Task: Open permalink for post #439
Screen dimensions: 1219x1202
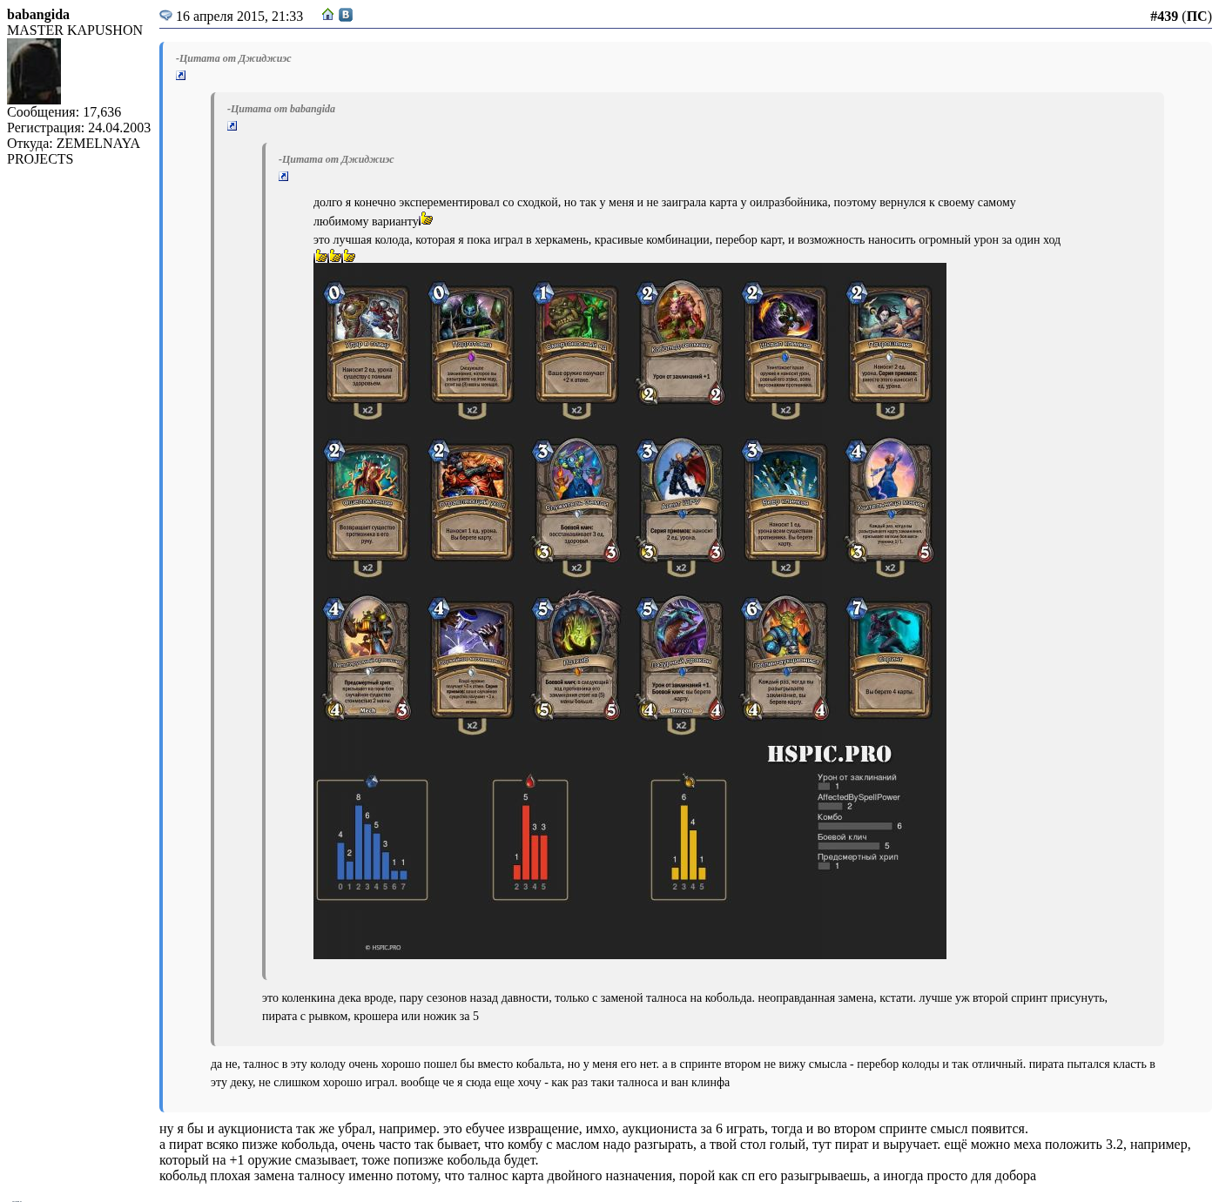Action: coord(1163,16)
